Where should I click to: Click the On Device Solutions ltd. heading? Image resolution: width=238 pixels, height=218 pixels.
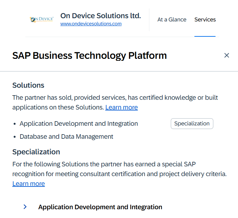(100, 16)
